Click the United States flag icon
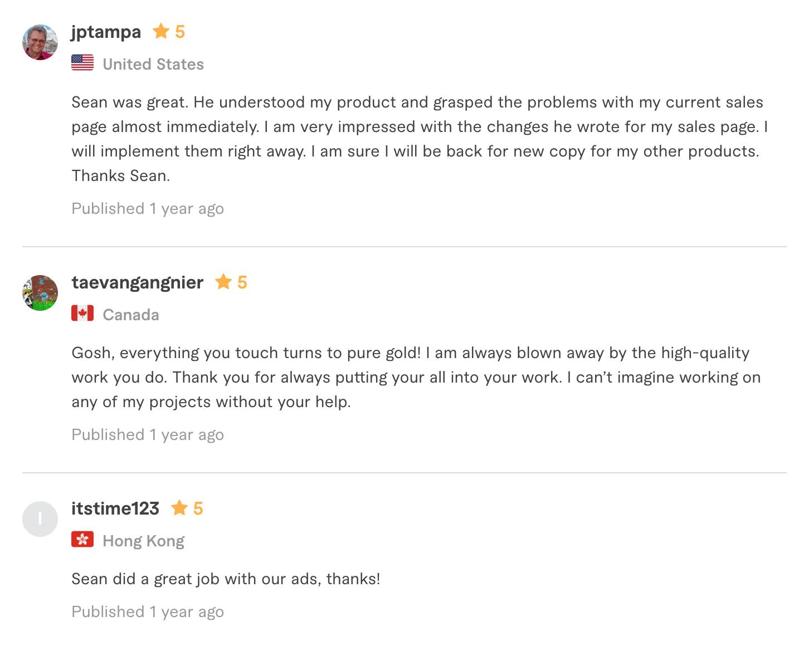799x646 pixels. coord(82,63)
